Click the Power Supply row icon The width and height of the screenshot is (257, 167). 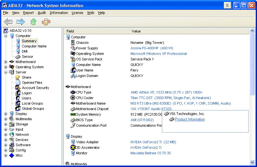73,48
